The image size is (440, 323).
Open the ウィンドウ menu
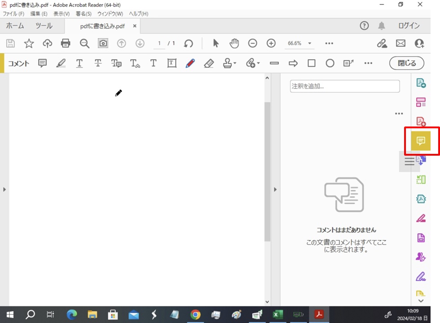pyautogui.click(x=110, y=14)
